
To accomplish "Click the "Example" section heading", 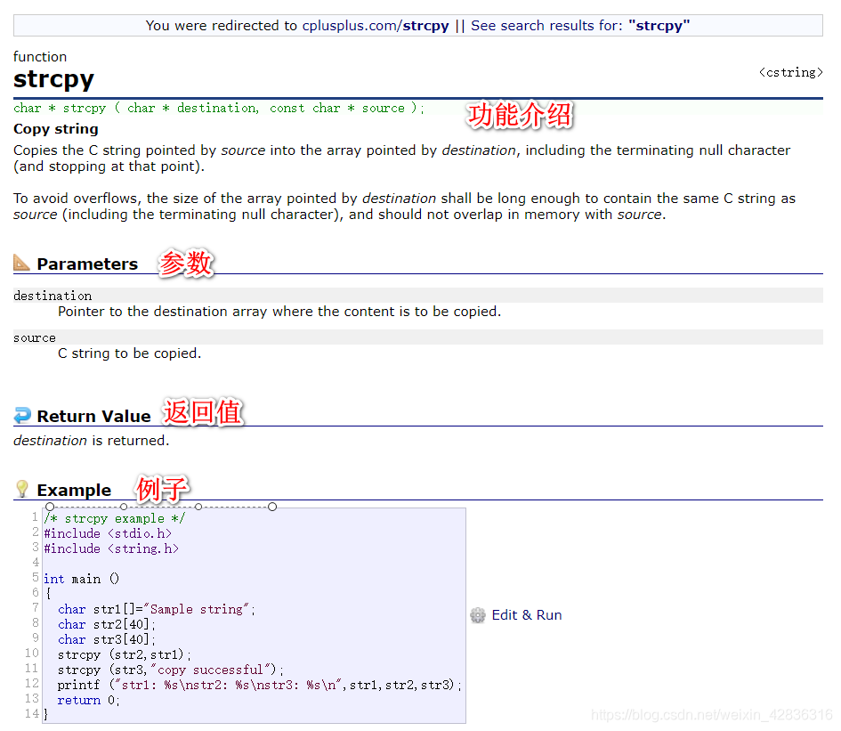I will pos(74,490).
